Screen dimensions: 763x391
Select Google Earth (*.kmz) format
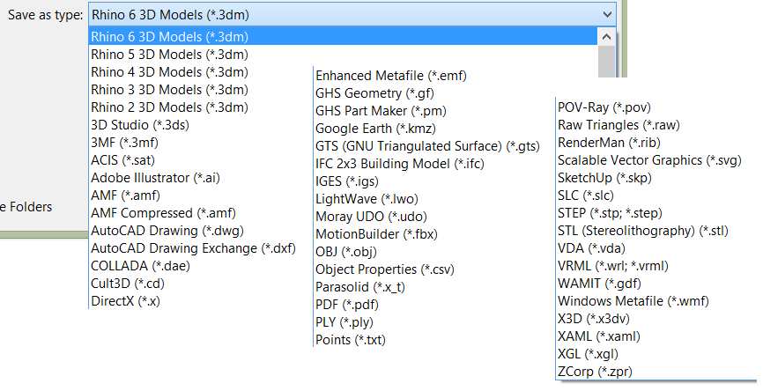[375, 129]
